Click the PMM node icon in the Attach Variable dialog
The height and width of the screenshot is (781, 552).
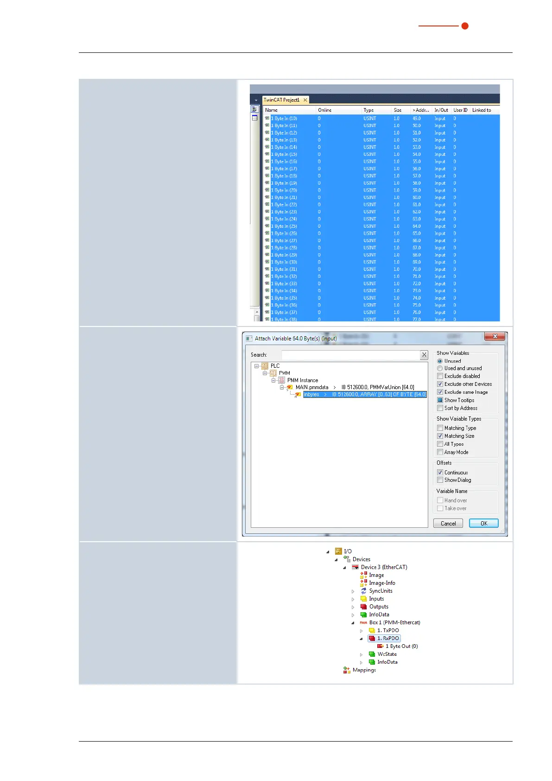pyautogui.click(x=273, y=373)
